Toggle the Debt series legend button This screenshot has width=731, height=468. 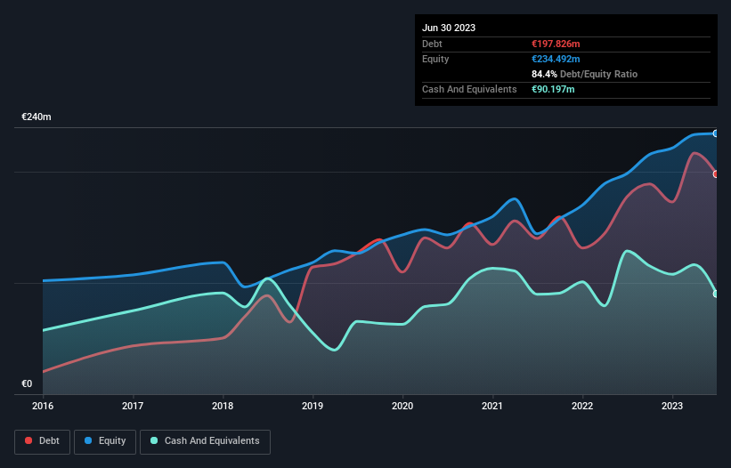click(43, 441)
